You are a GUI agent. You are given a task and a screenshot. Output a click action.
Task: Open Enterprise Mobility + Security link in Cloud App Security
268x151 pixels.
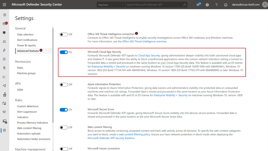pos(108,67)
